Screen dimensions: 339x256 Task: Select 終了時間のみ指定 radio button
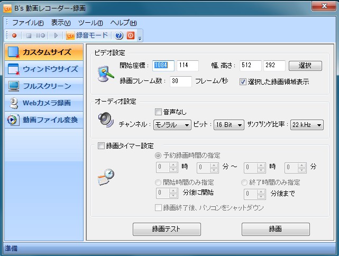tap(244, 182)
